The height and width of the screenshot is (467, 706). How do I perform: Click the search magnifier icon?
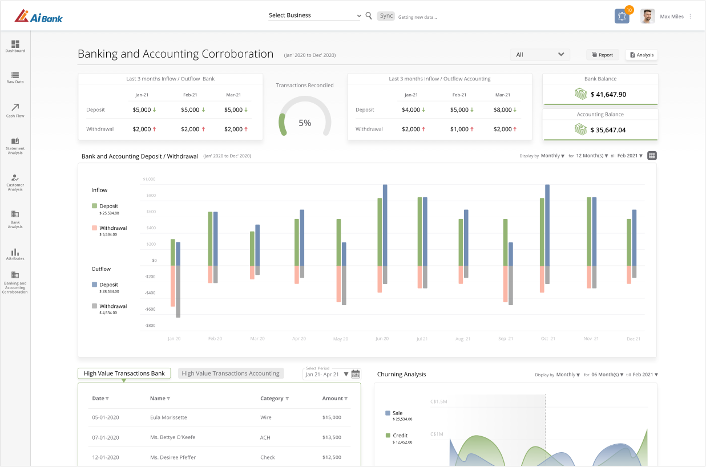click(369, 16)
